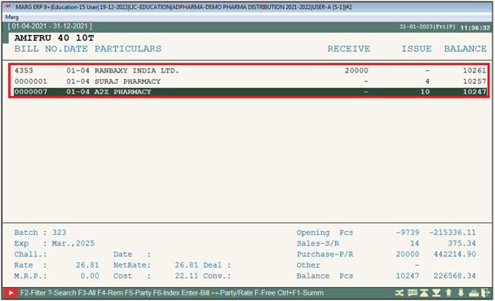Click the M.R.P. value 0.00
495x301 pixels.
90,276
